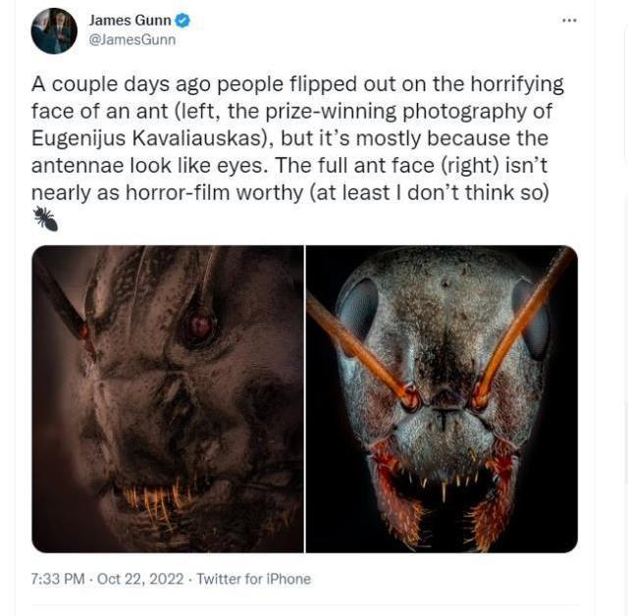Click the Oct 22, 2022 date

140,579
